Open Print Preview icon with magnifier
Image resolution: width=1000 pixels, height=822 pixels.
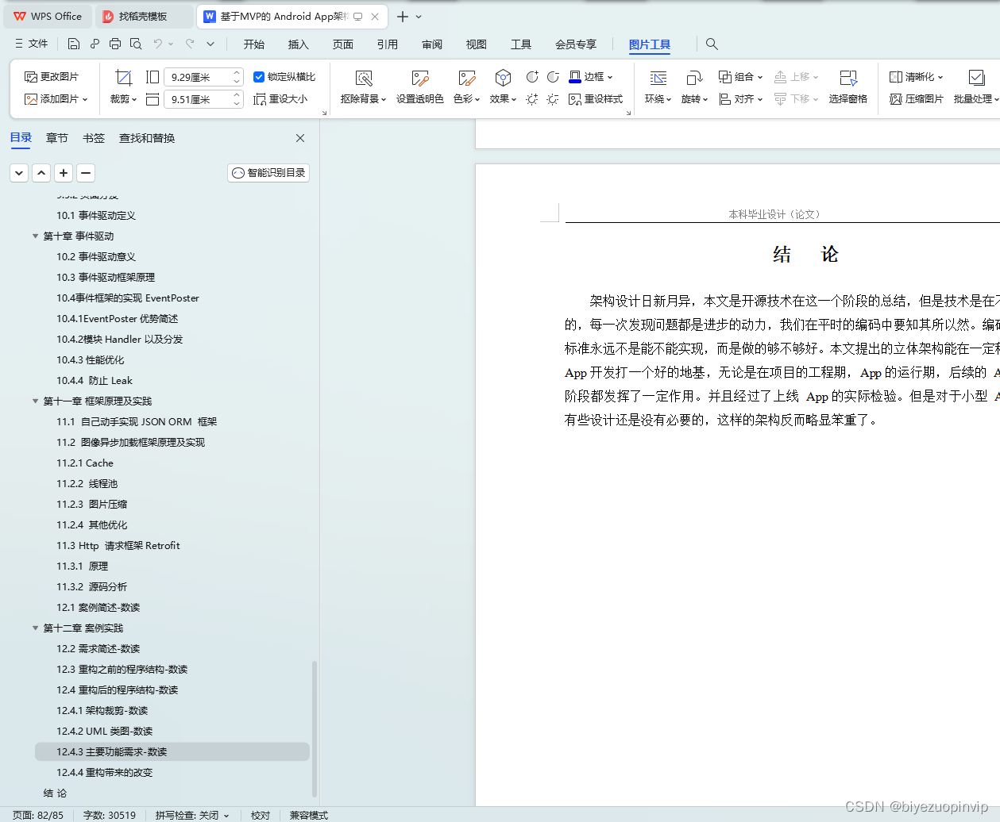[x=136, y=44]
